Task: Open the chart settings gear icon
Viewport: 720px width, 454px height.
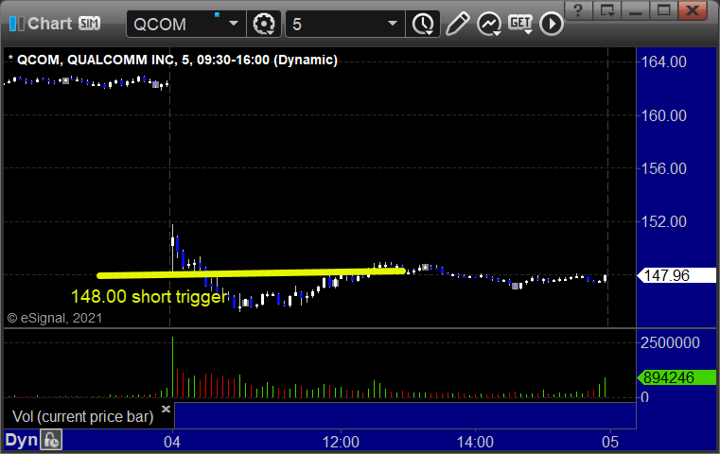Action: (264, 24)
